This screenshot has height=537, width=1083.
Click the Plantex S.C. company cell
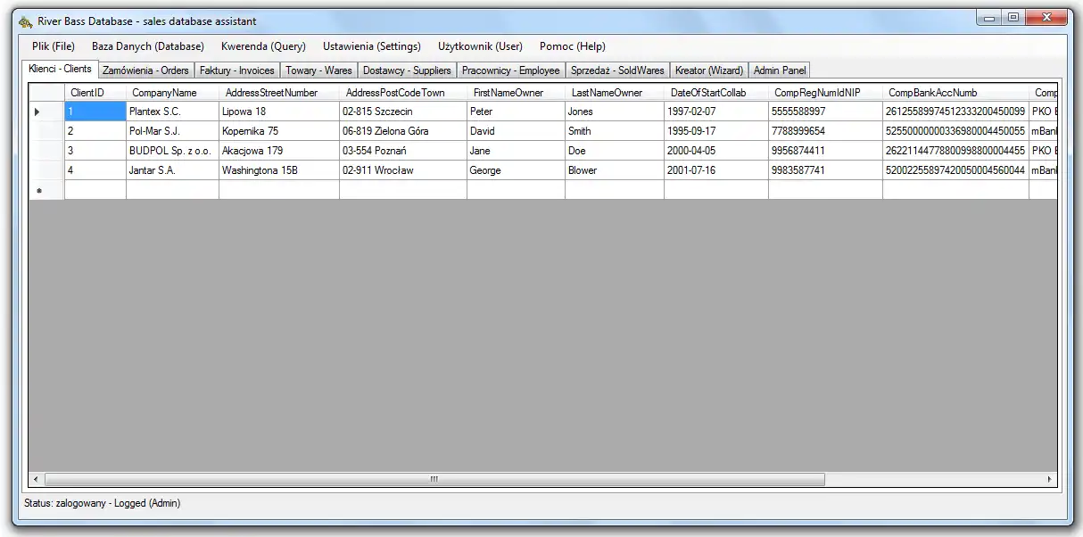[x=172, y=112]
